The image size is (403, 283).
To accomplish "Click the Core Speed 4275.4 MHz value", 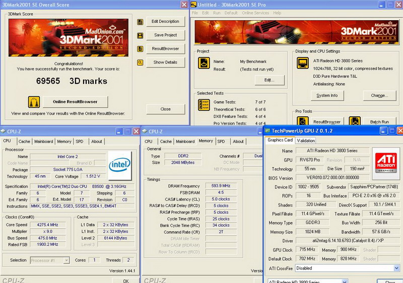I will (47, 225).
